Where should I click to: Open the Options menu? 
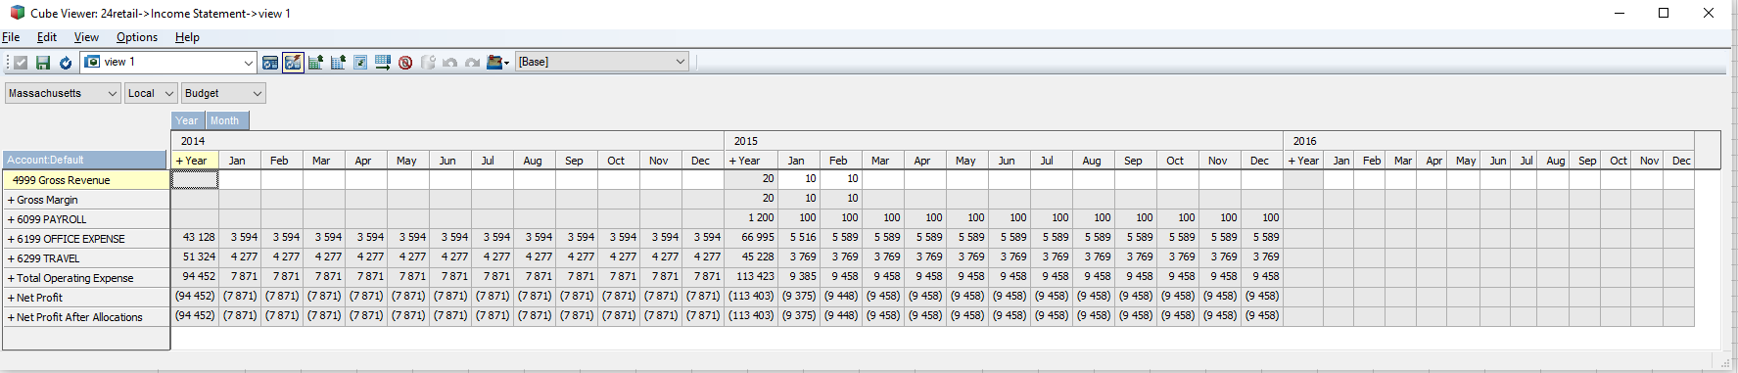tap(137, 37)
